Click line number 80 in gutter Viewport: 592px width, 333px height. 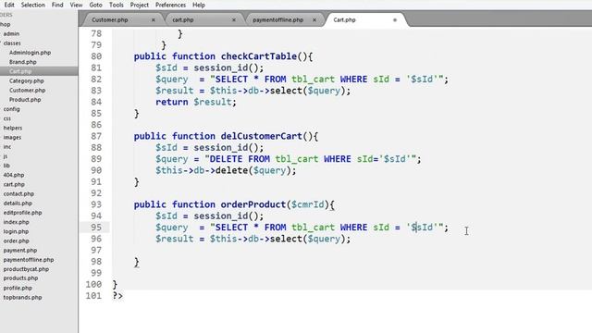click(96, 56)
